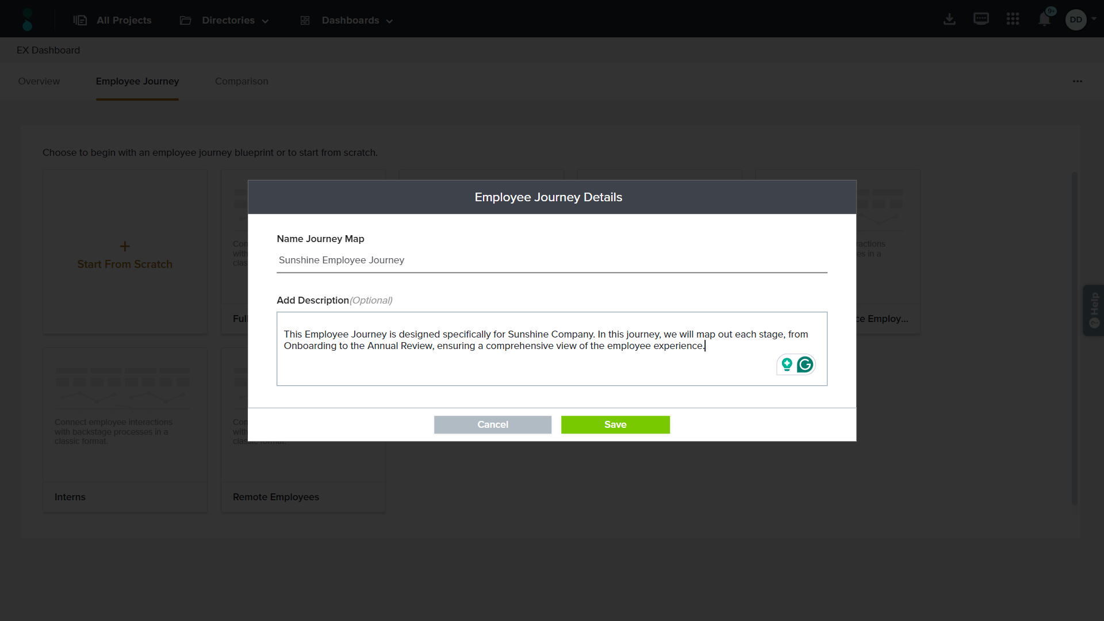This screenshot has width=1104, height=621.
Task: Switch to the Comparison tab
Action: [241, 81]
